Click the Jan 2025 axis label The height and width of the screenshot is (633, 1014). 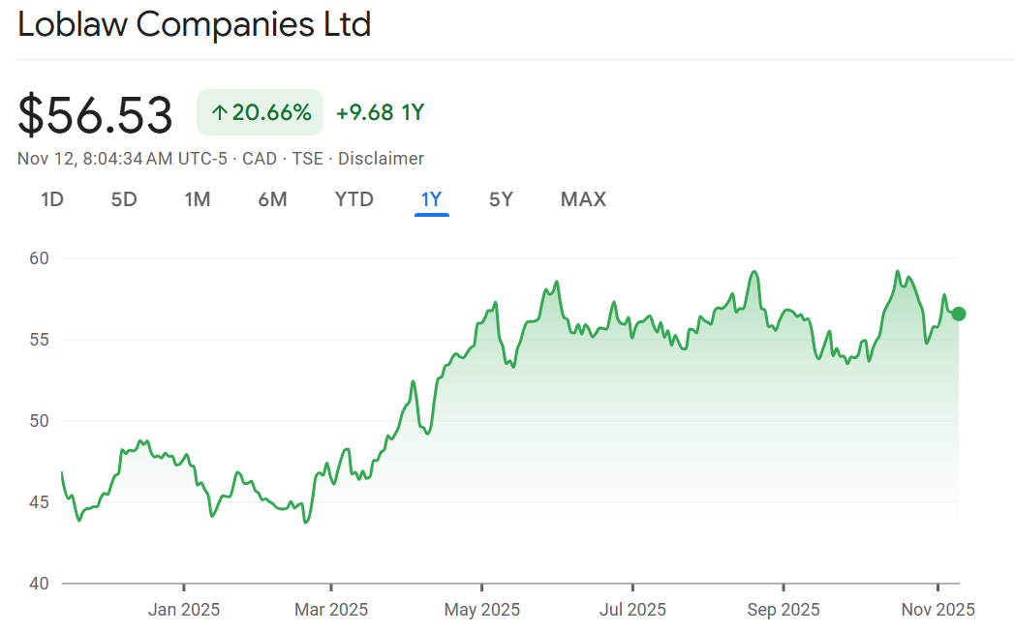coord(184,610)
